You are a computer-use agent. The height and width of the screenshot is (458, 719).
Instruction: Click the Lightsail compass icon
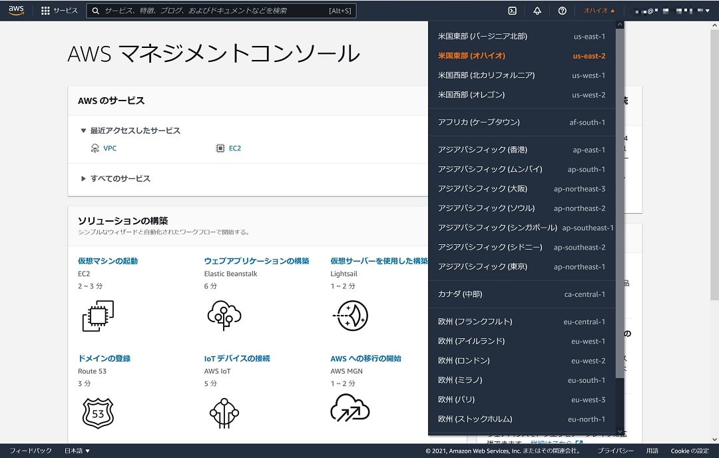[x=350, y=316]
